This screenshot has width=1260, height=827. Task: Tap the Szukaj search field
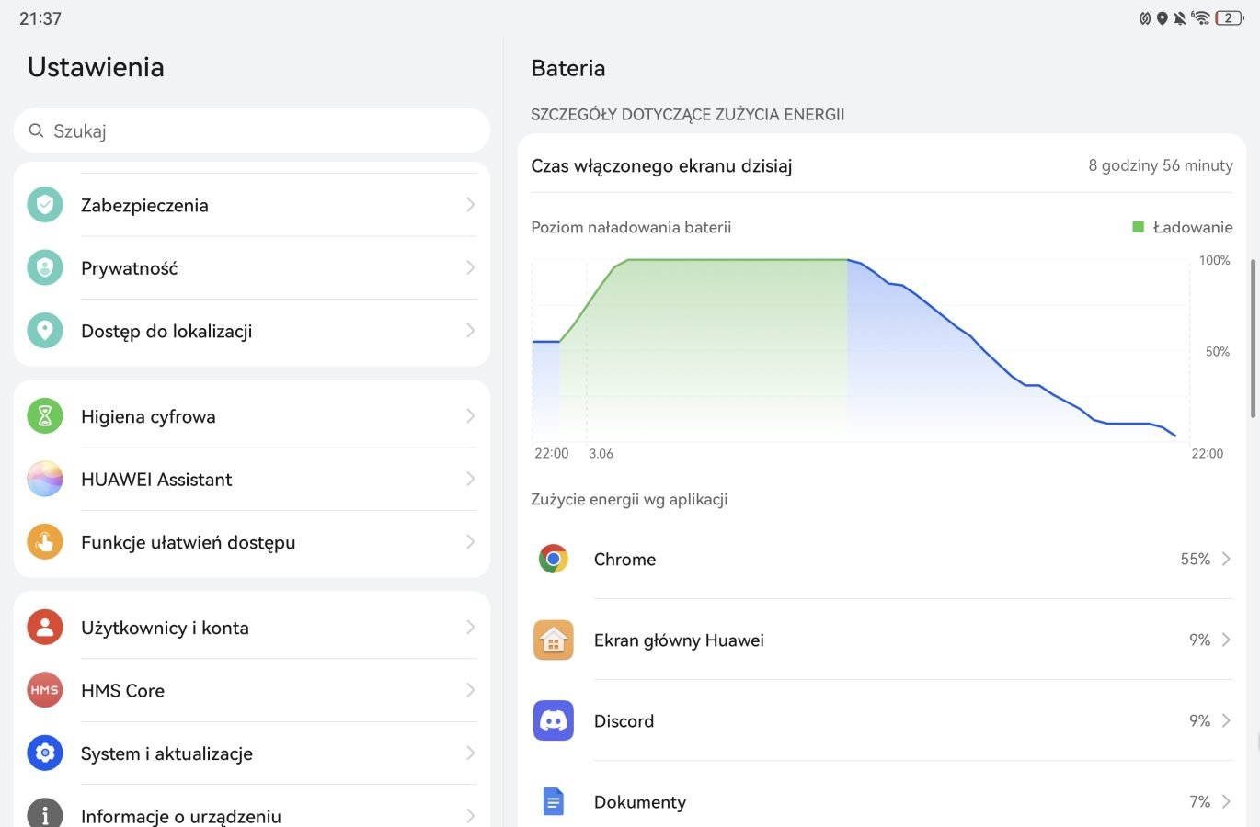[x=252, y=130]
